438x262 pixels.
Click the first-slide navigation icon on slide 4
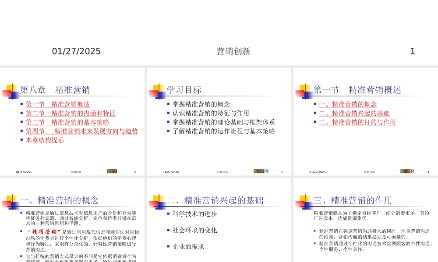413,171
